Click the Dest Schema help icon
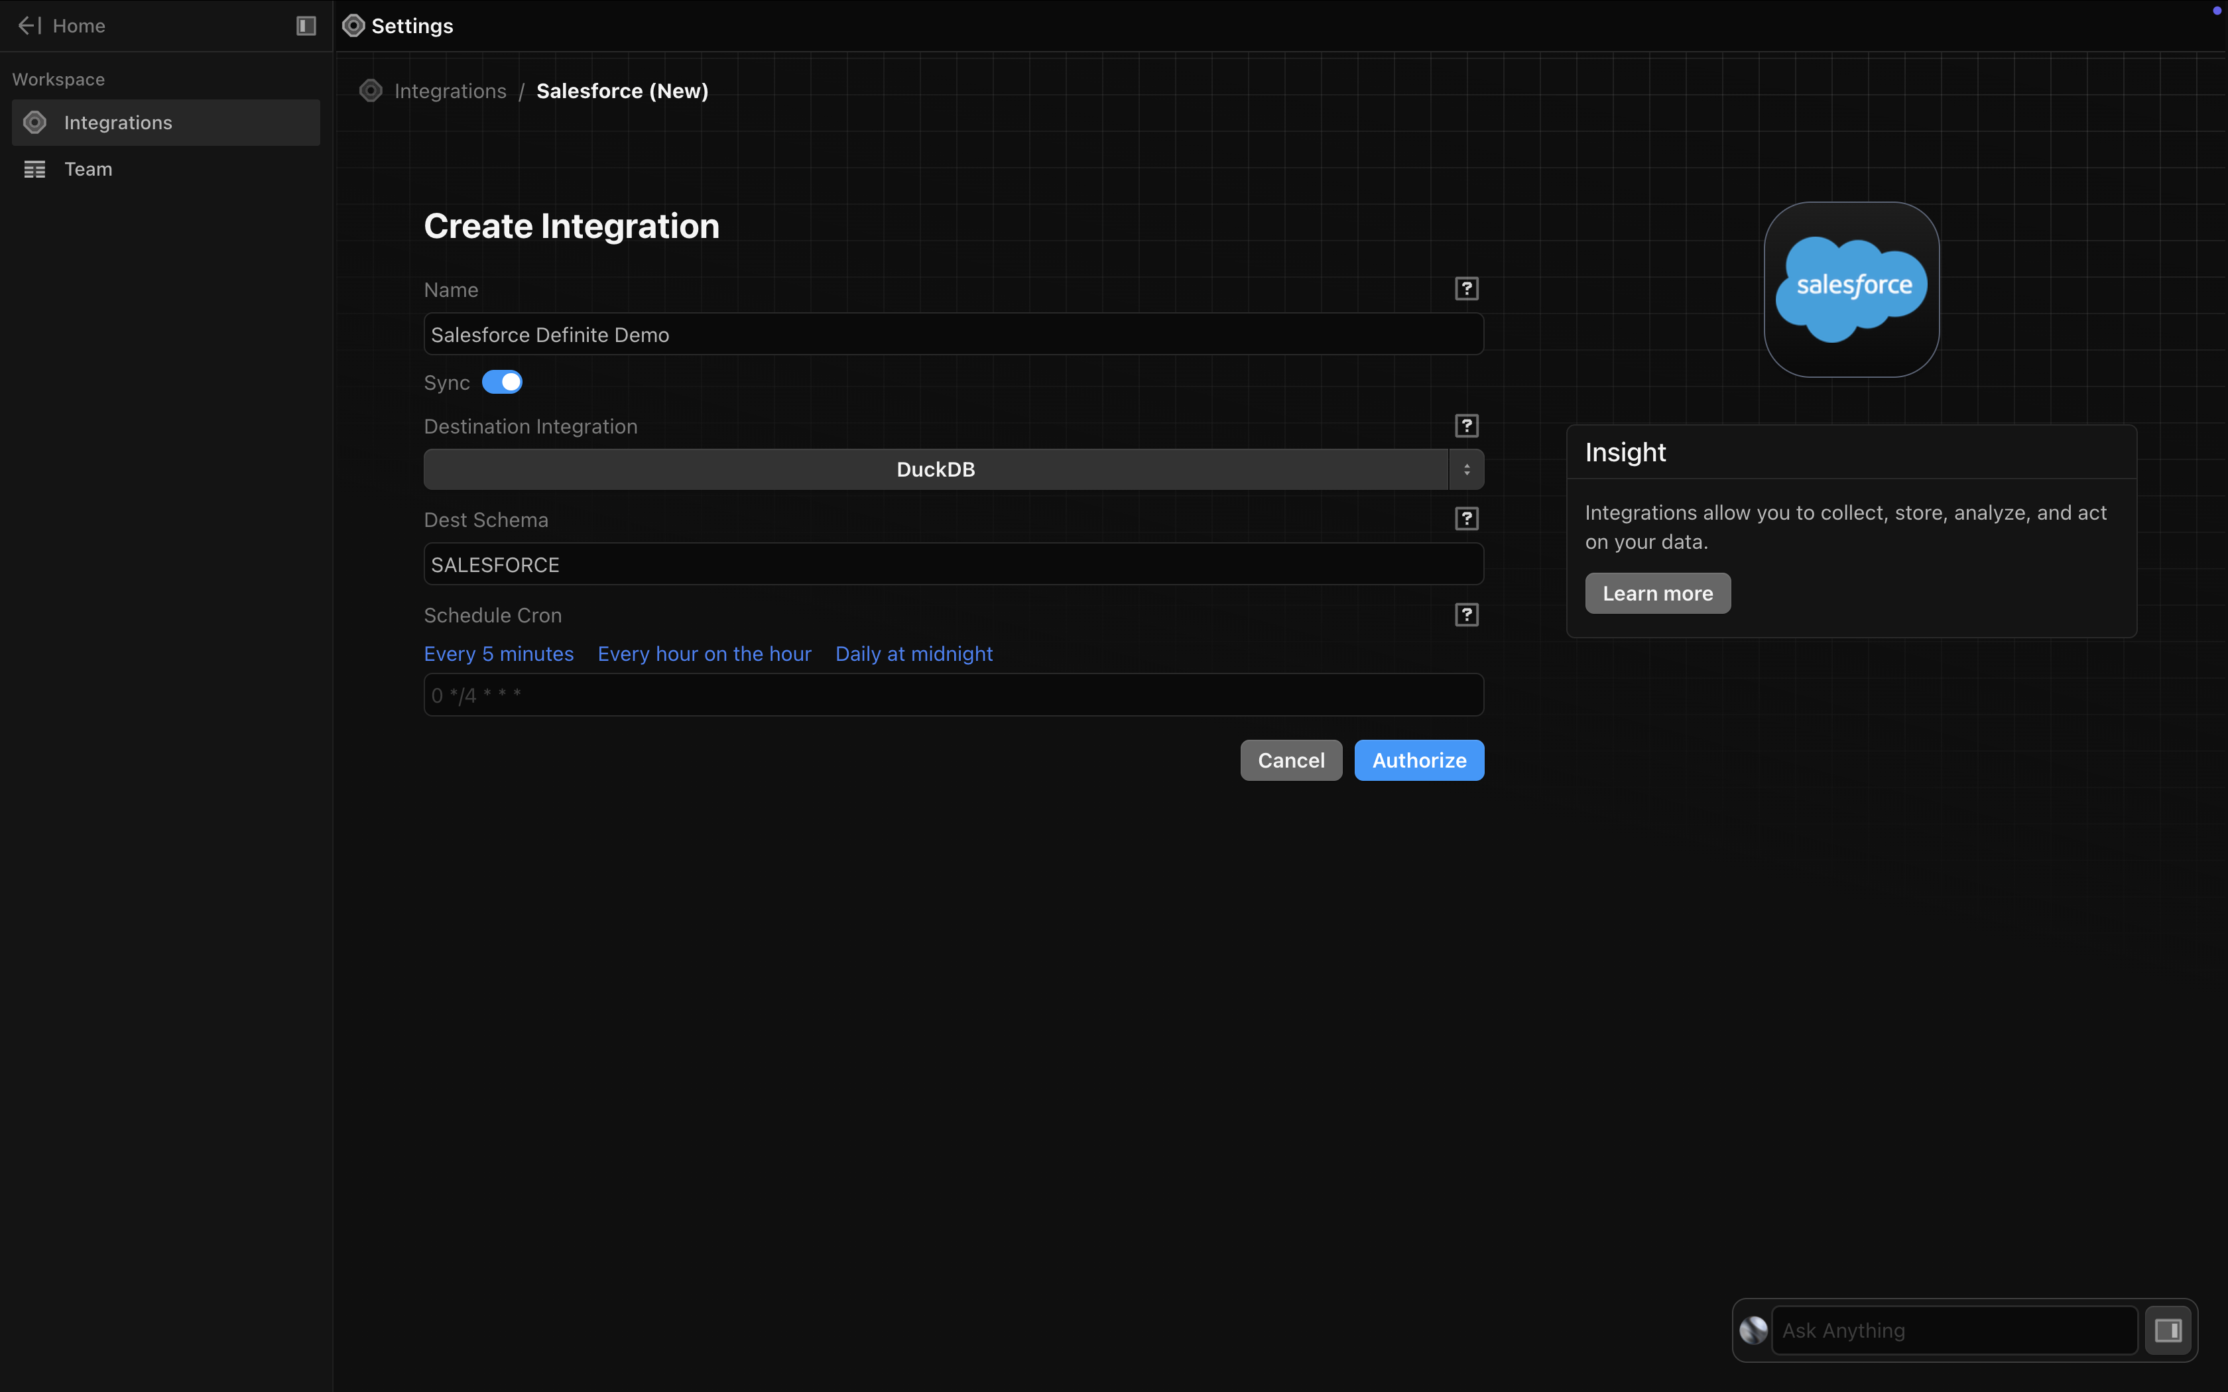This screenshot has width=2228, height=1392. [1465, 519]
